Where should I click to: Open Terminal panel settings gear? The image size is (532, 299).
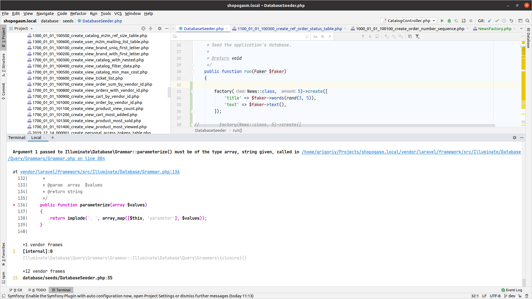click(x=514, y=138)
